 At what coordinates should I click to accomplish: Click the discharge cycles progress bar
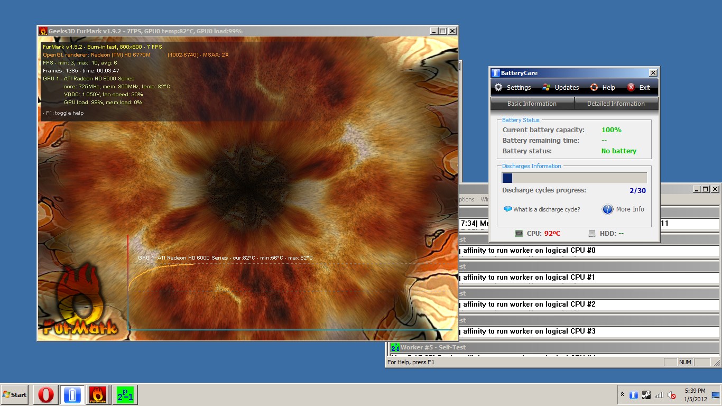pyautogui.click(x=574, y=178)
